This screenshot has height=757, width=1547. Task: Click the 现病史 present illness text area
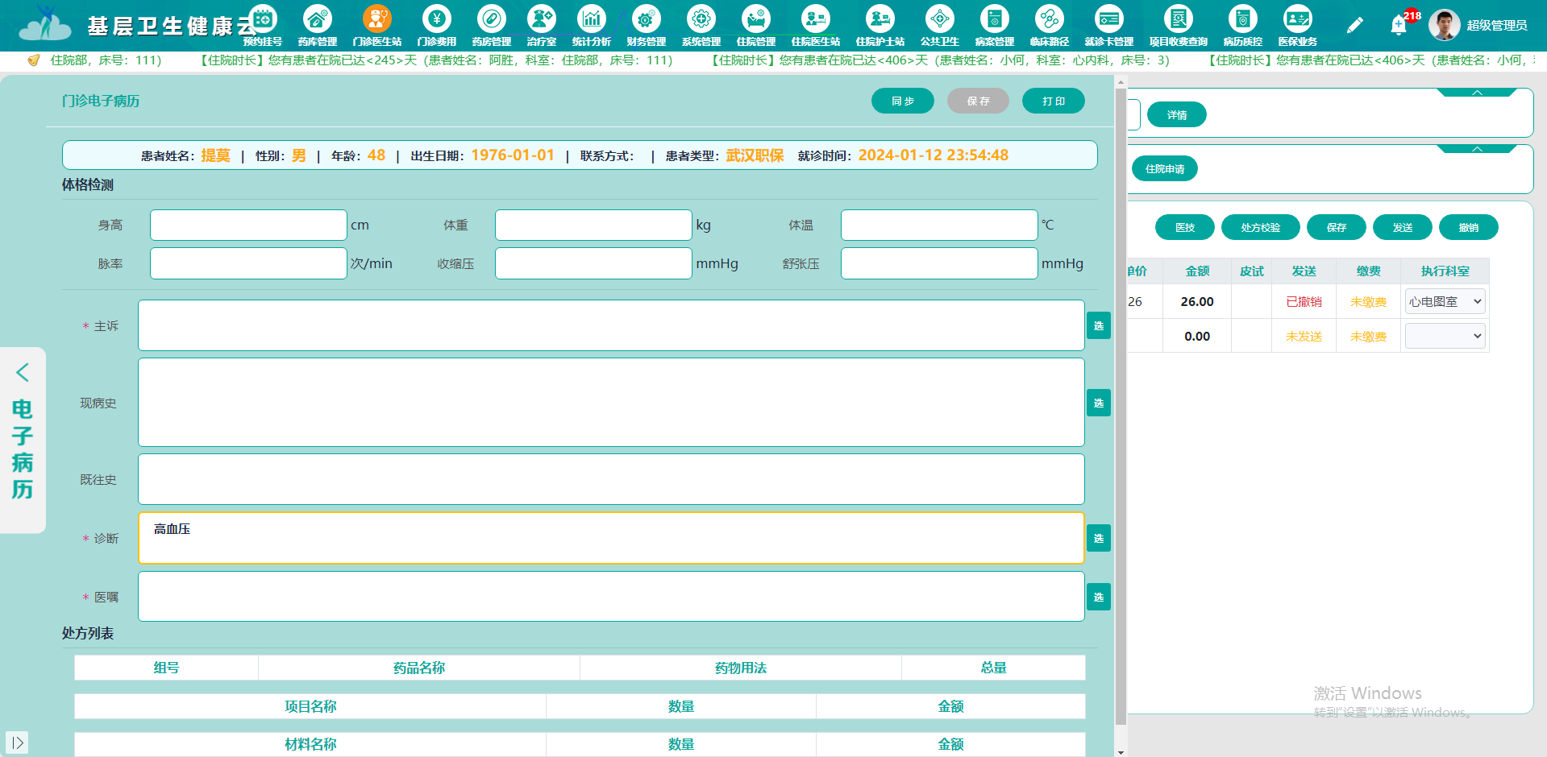tap(611, 402)
